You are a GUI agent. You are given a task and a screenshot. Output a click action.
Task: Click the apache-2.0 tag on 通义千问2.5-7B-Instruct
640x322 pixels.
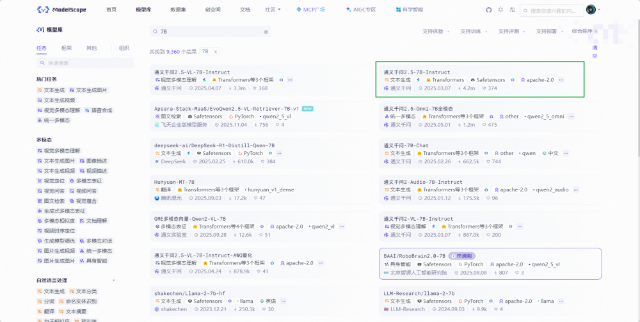point(537,80)
